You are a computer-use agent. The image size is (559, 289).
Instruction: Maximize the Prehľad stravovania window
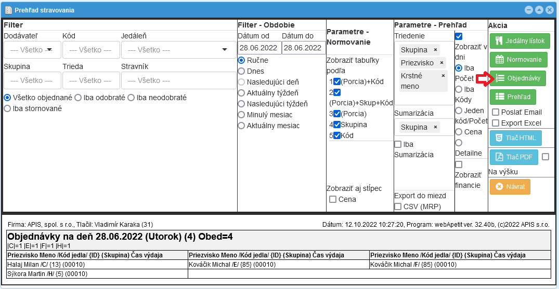(x=539, y=10)
